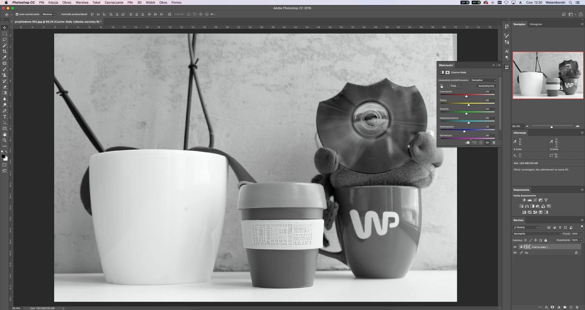The image size is (585, 310).
Task: Delete adjustment via Properties trash icon
Action: [x=494, y=143]
